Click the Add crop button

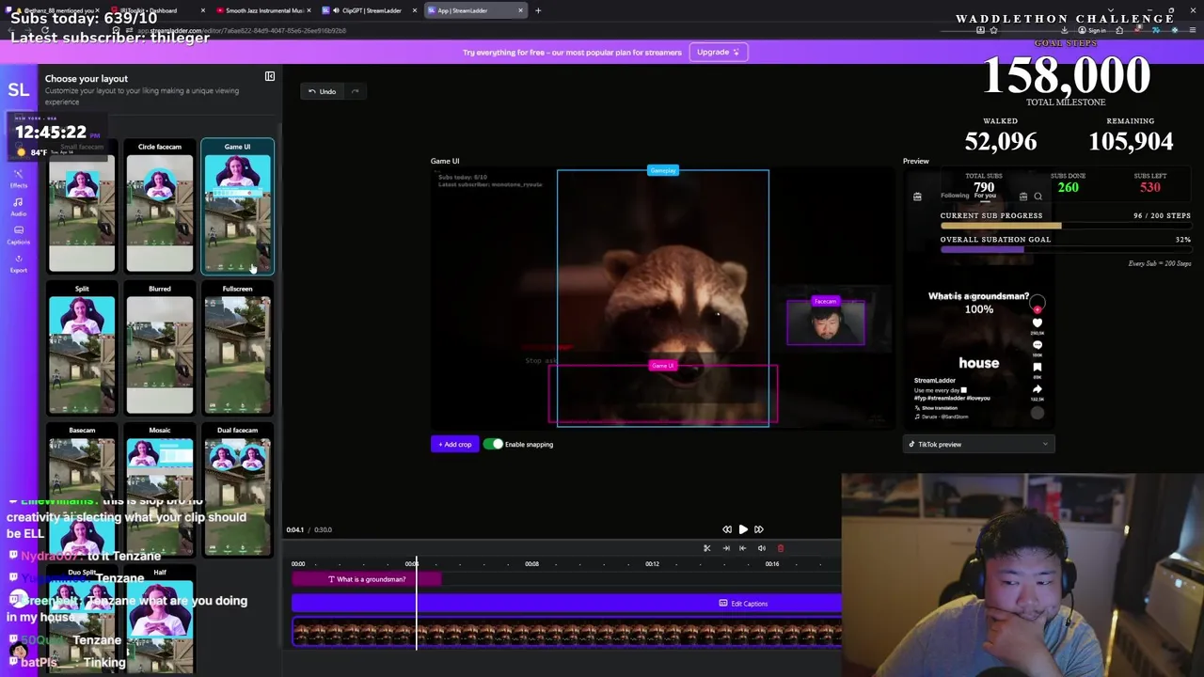click(455, 444)
